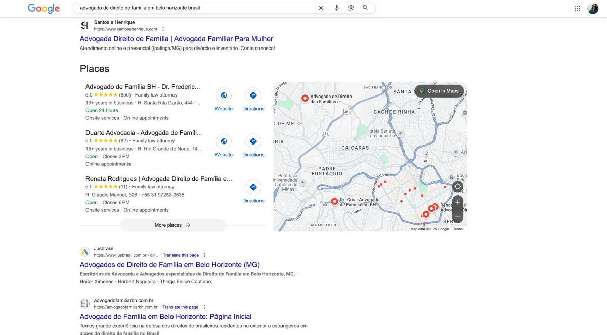Click the (11) reviews count

123,187
